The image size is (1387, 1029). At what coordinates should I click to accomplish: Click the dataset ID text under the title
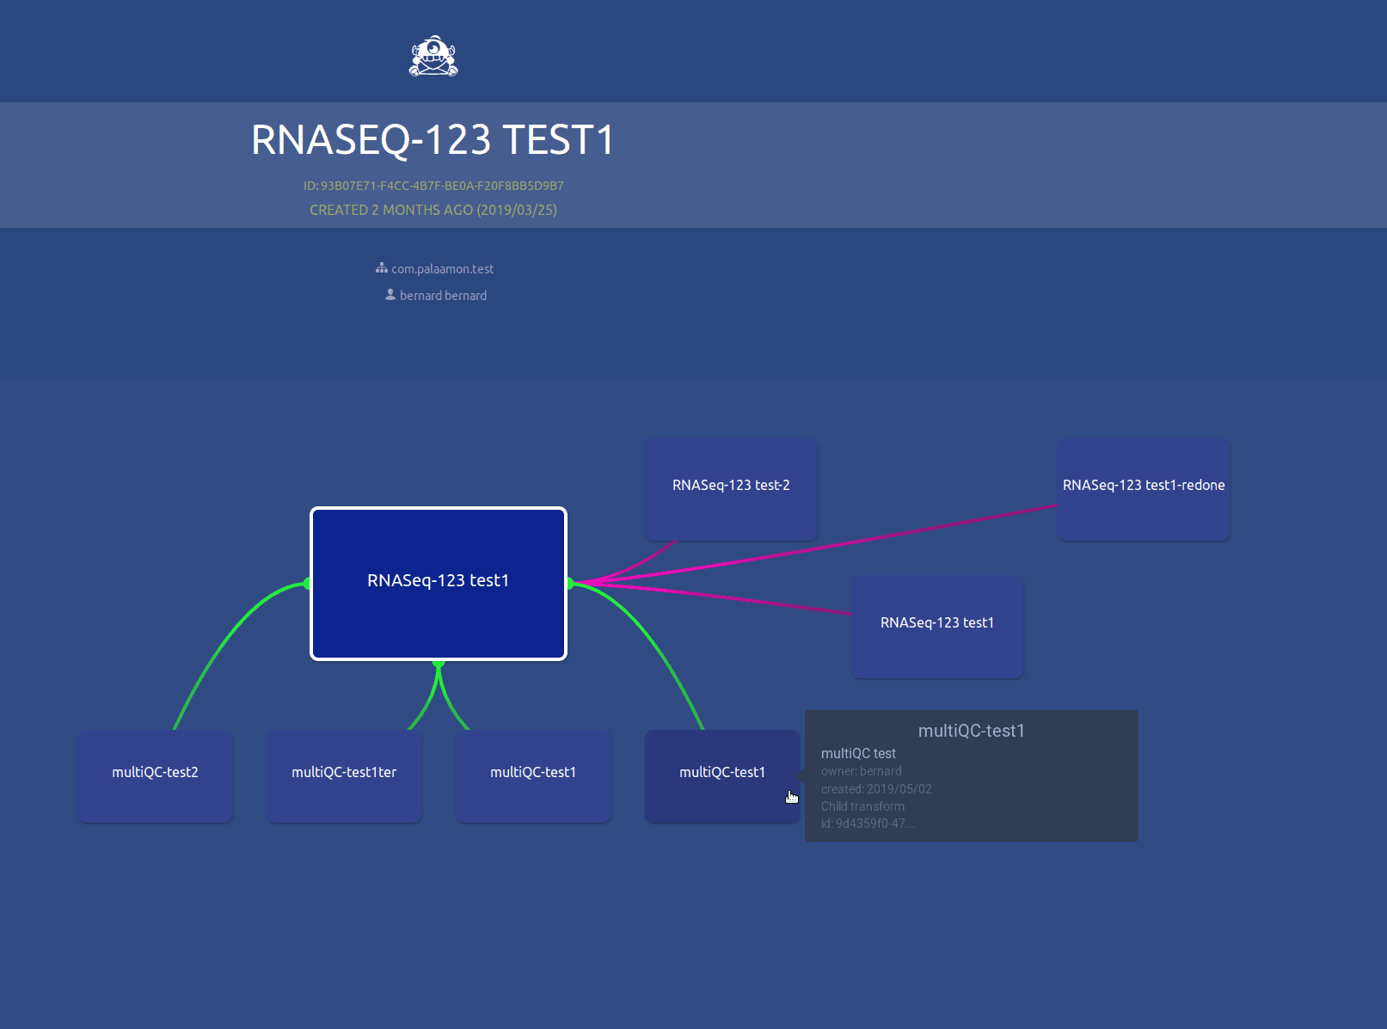tap(433, 186)
